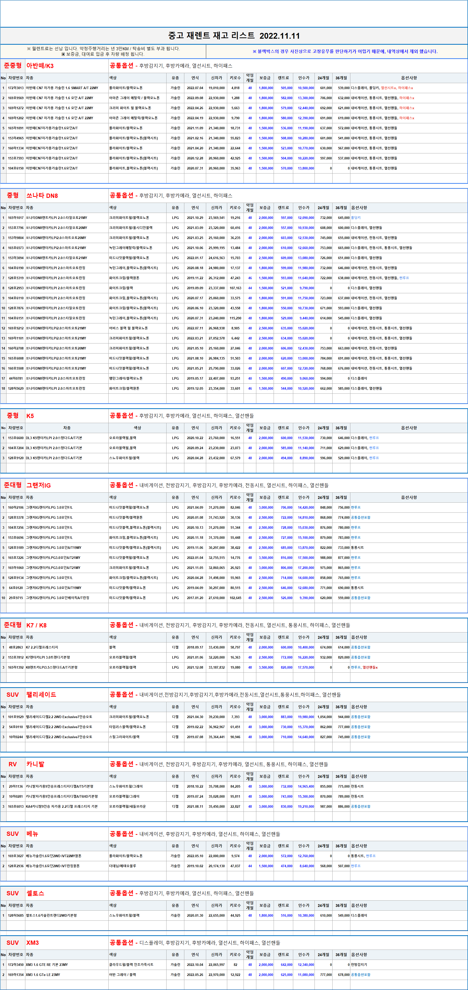Click the 'K5' section heading
Screen dimensions: 468x990
point(30,416)
